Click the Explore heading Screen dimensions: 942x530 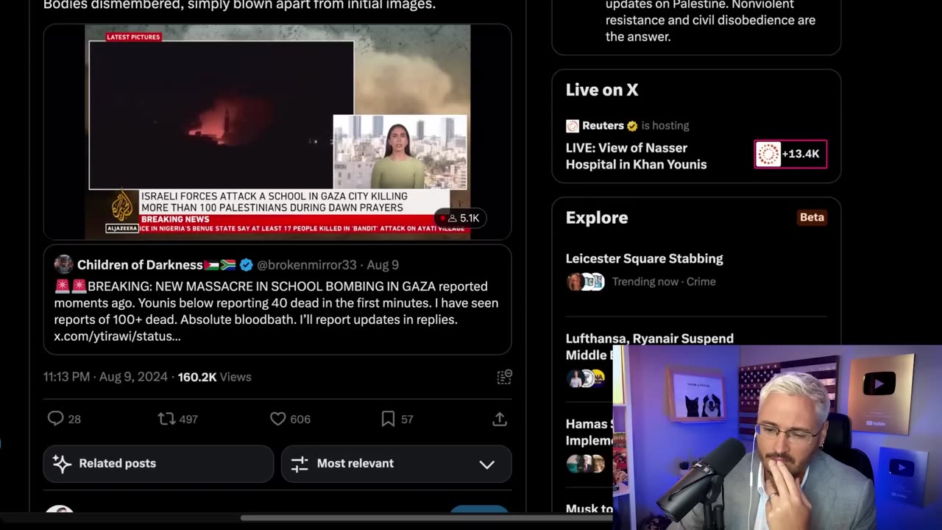[x=597, y=218]
